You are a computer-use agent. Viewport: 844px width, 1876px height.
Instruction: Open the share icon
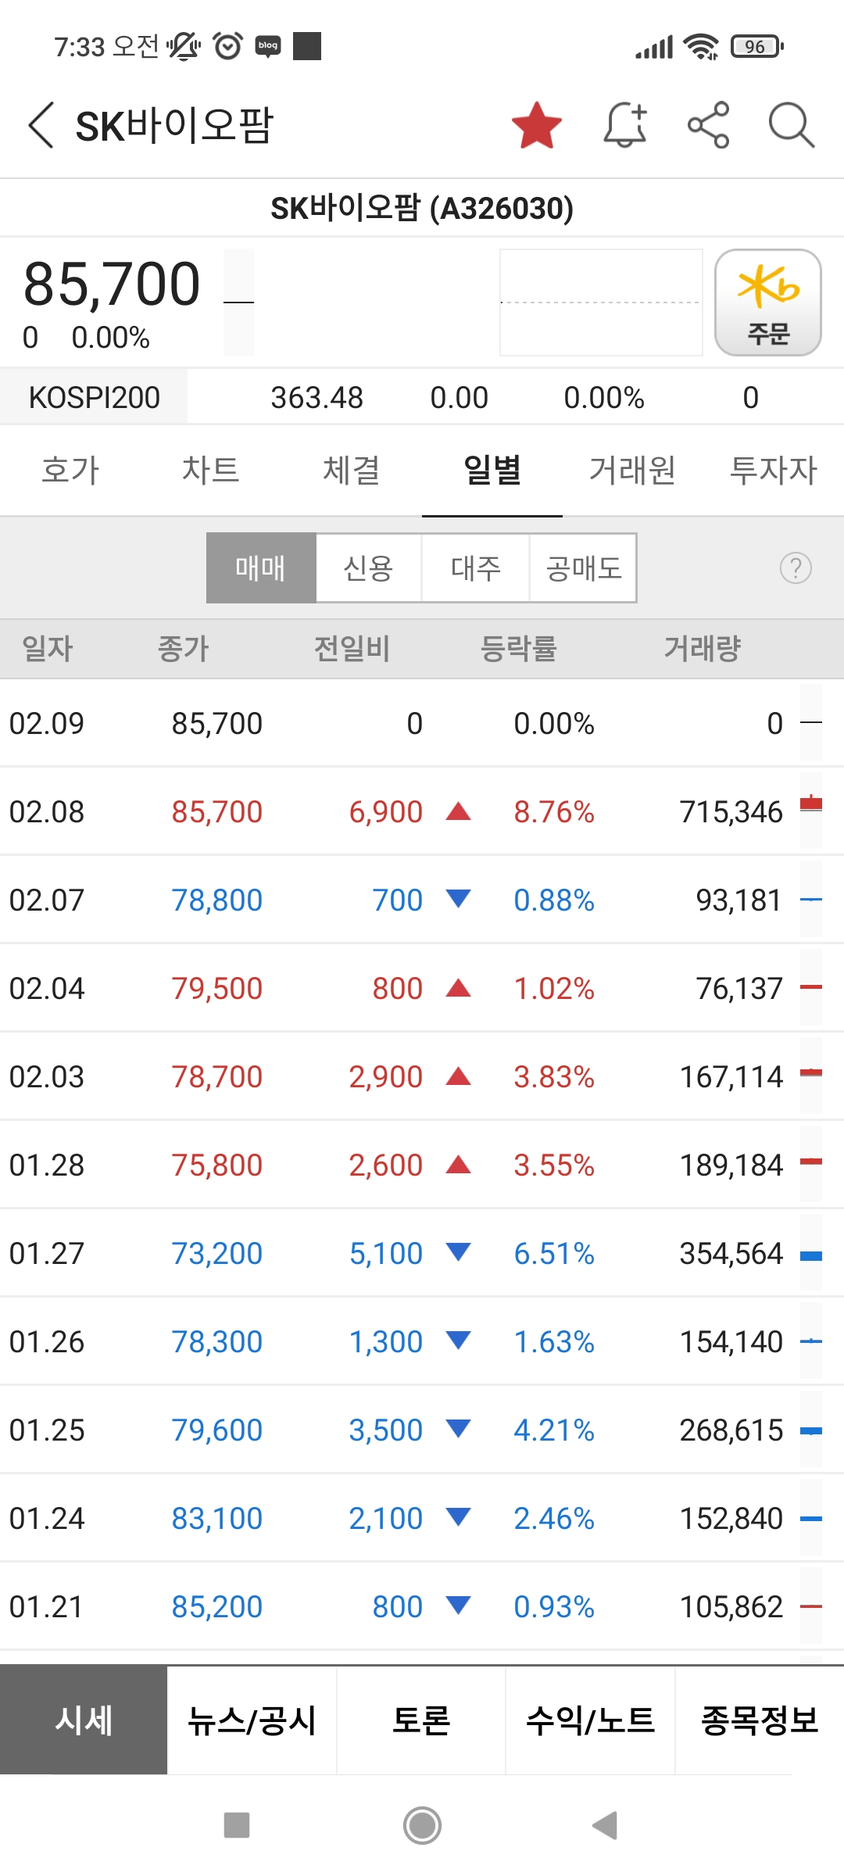tap(708, 125)
